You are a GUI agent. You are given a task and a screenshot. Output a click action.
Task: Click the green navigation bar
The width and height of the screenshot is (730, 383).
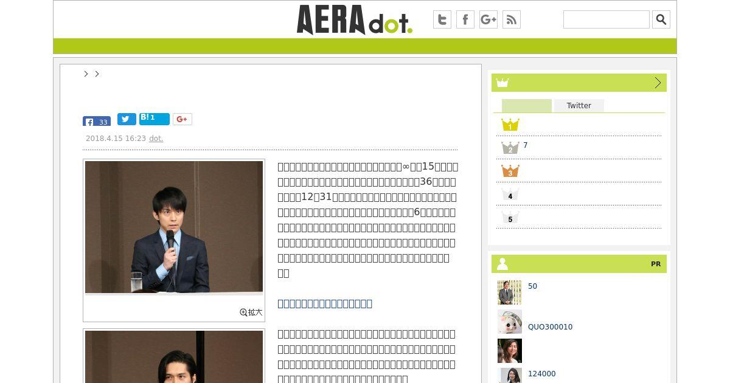pyautogui.click(x=365, y=46)
